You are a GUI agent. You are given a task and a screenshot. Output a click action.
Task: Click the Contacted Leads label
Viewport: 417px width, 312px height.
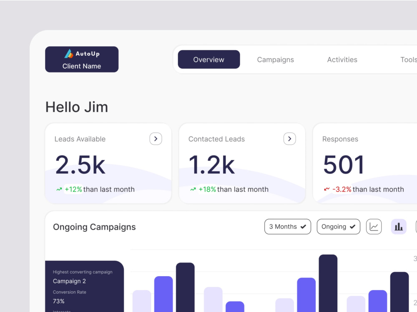[x=216, y=139]
